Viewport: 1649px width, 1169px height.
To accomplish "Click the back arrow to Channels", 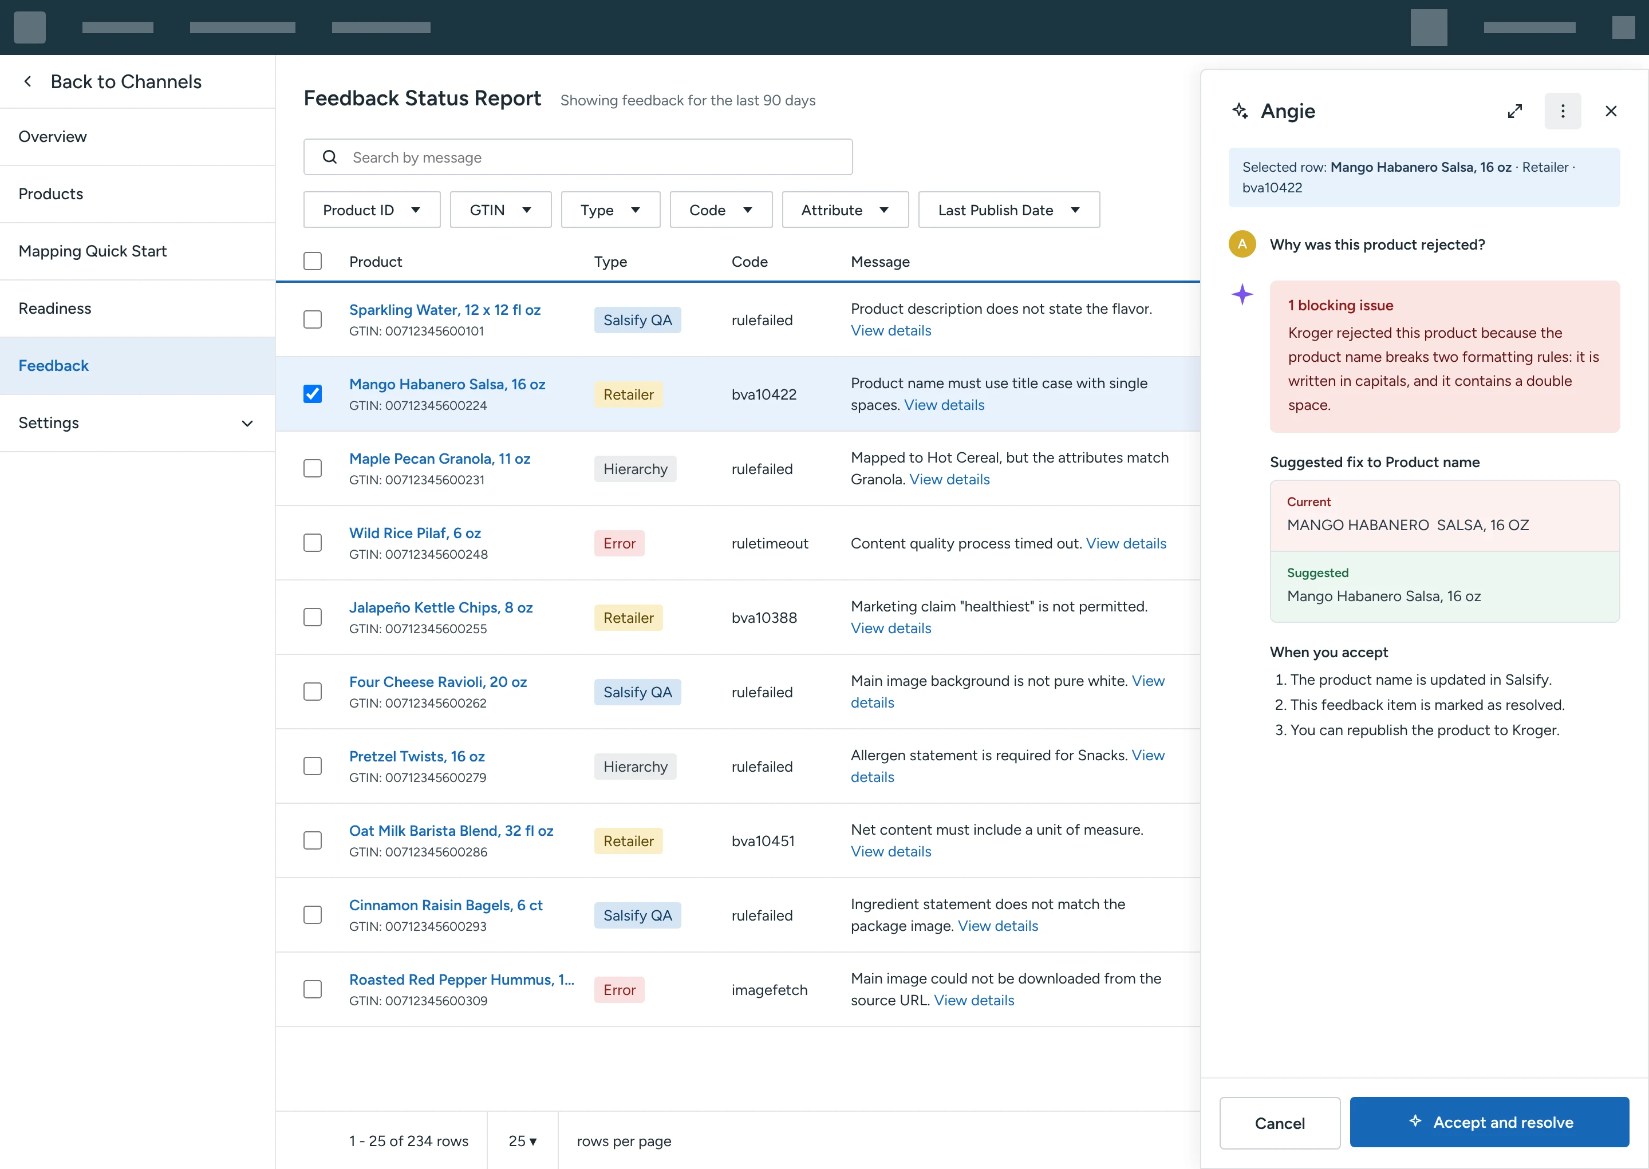I will click(x=27, y=81).
